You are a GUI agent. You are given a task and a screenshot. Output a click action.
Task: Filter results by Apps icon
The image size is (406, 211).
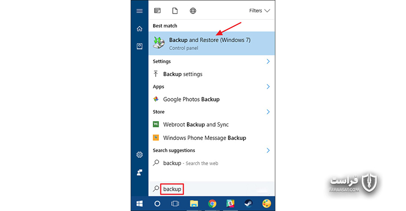(x=157, y=10)
